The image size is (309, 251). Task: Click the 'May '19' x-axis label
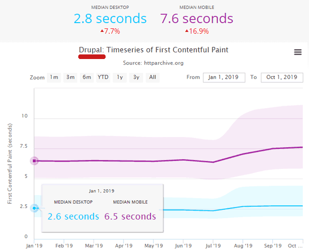[x=153, y=246]
